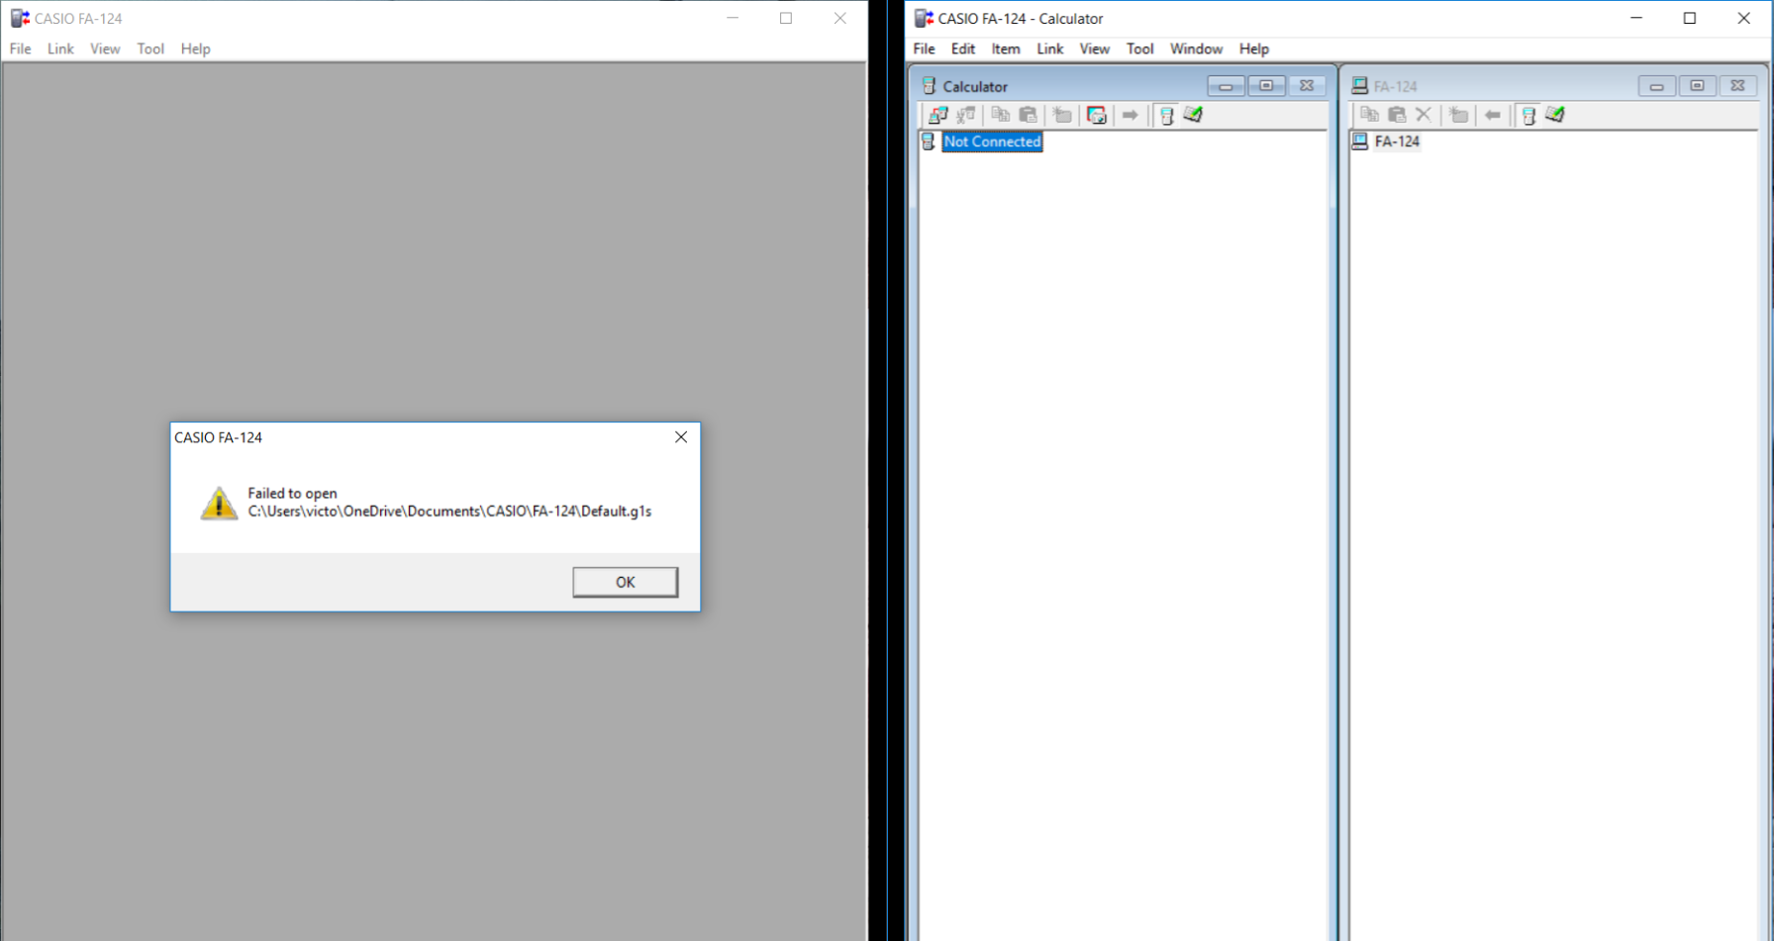Open the Window menu
The image size is (1774, 941).
pyautogui.click(x=1196, y=48)
